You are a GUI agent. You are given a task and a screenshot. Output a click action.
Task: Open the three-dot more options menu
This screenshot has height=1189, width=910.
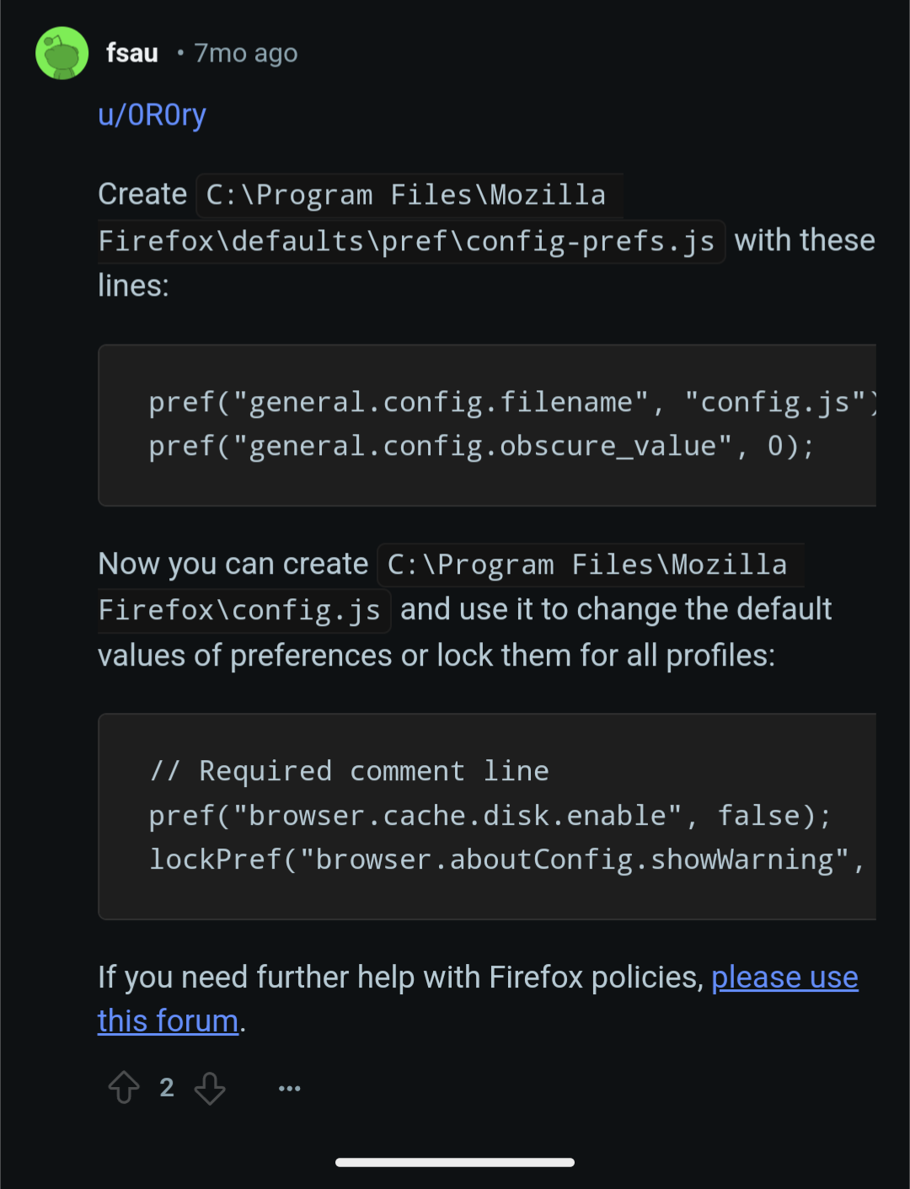[289, 1089]
